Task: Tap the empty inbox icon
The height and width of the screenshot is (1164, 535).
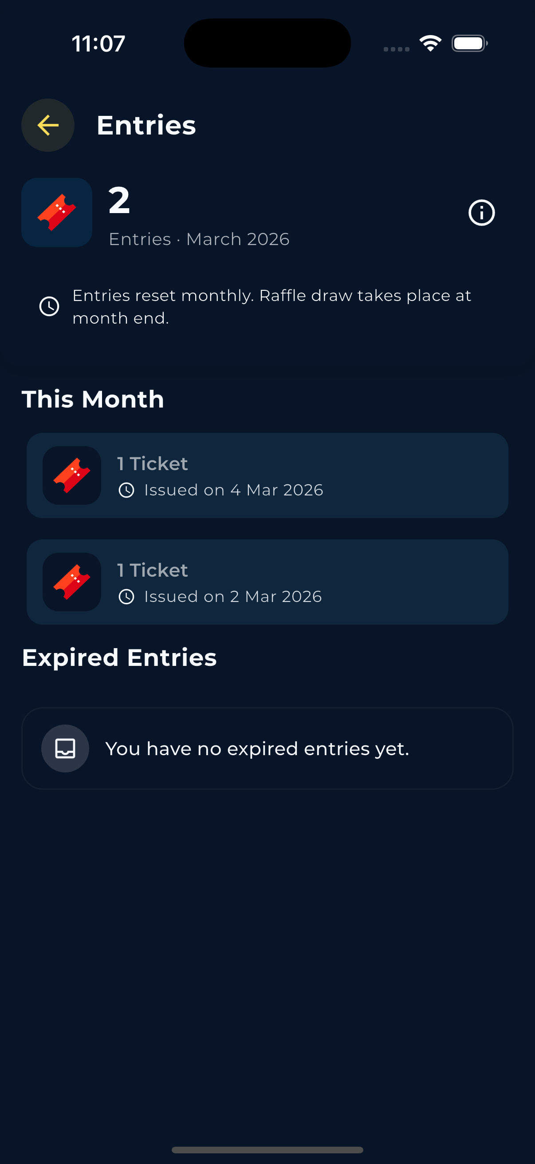Action: pos(65,748)
